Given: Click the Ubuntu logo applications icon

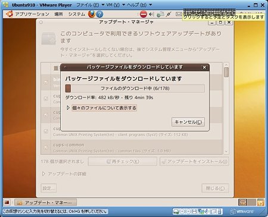Looking at the screenshot, I should pos(10,14).
